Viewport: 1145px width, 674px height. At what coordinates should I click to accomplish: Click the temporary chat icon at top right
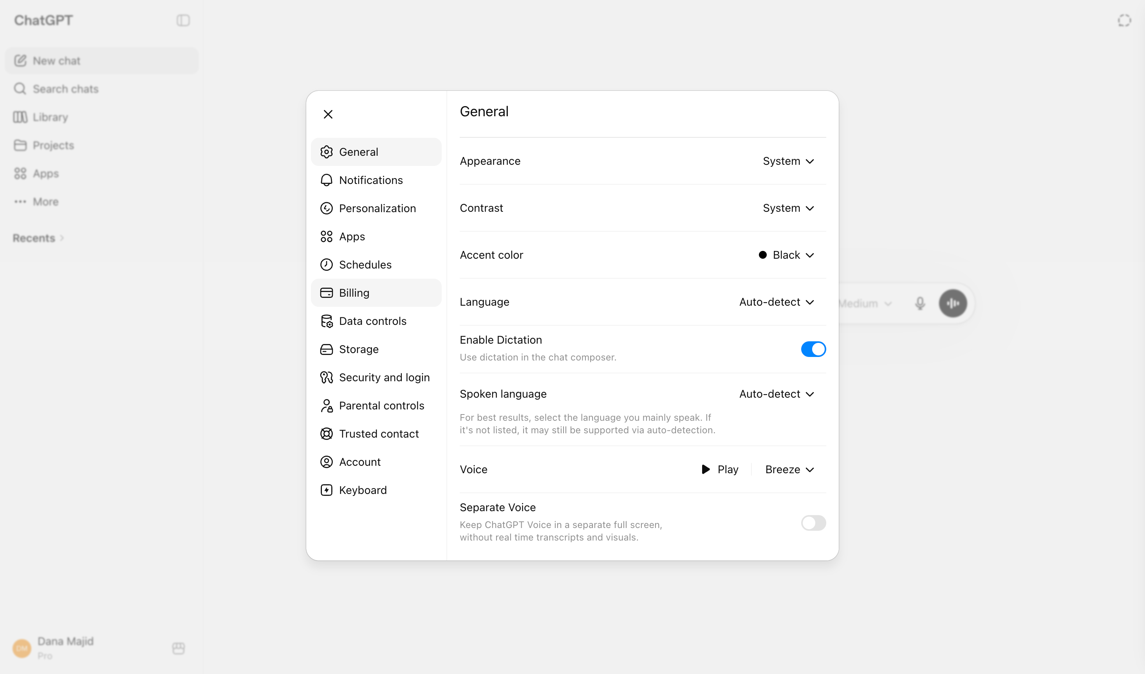pyautogui.click(x=1125, y=20)
